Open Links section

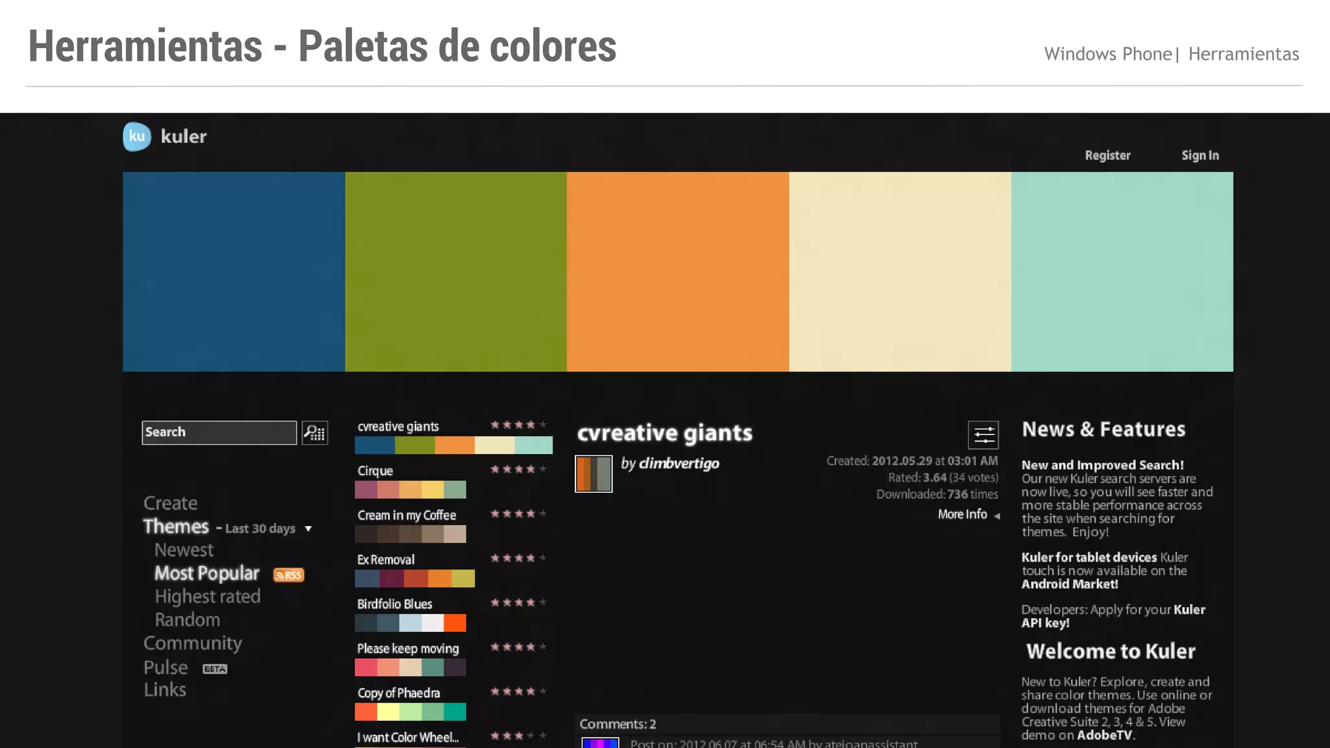click(x=164, y=690)
